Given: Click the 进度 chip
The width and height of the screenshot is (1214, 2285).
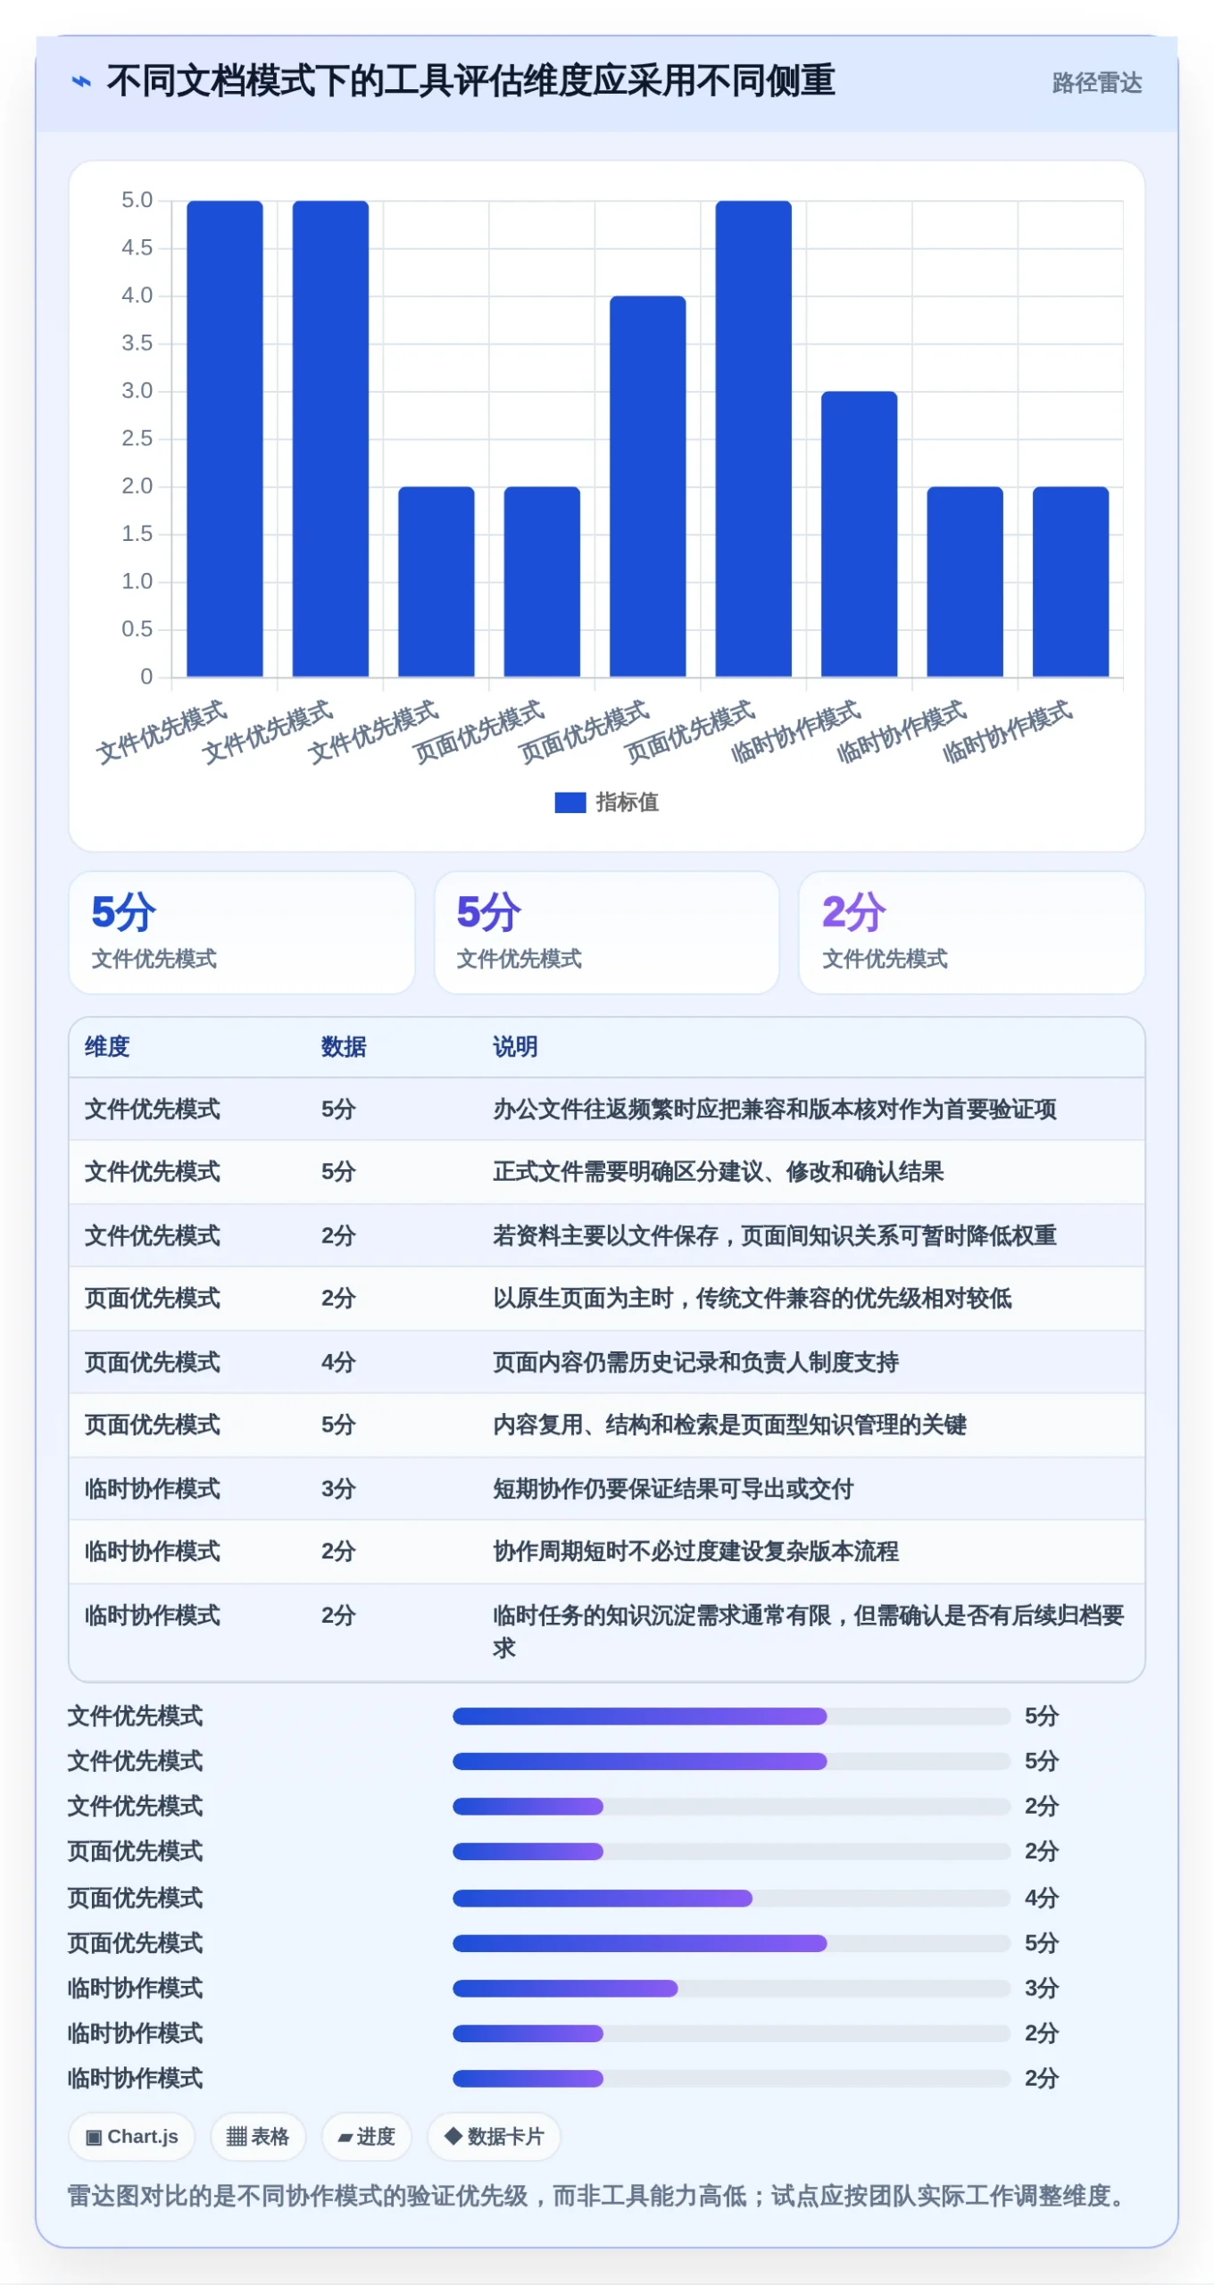Looking at the screenshot, I should [366, 2137].
